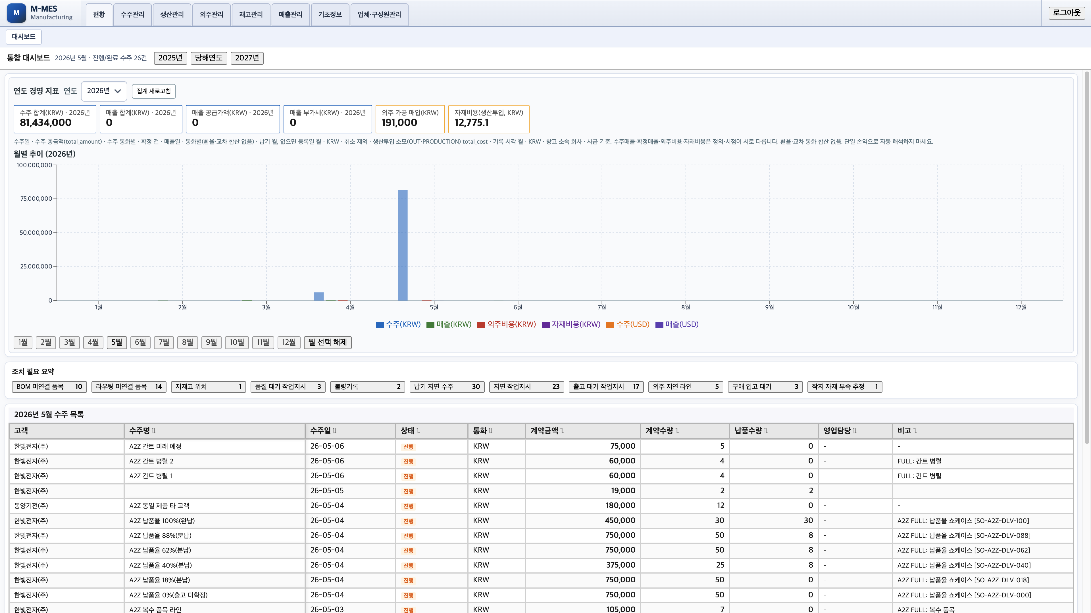The height and width of the screenshot is (613, 1091).
Task: Select the 8월 month filter
Action: pyautogui.click(x=188, y=342)
